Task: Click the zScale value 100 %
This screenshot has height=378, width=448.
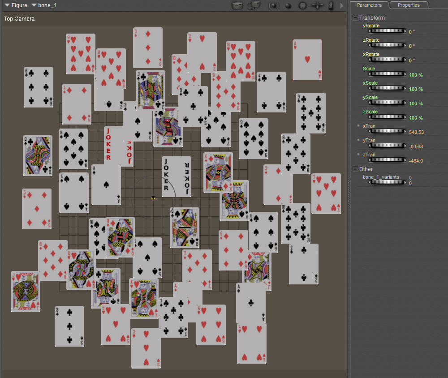Action: pos(416,118)
